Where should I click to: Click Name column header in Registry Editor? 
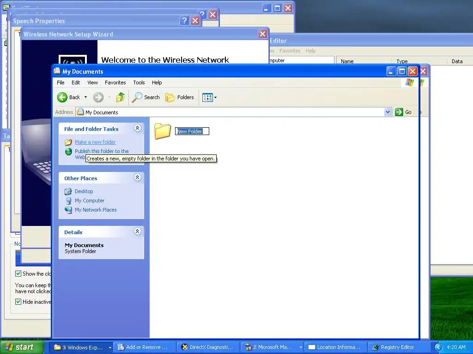click(x=364, y=61)
